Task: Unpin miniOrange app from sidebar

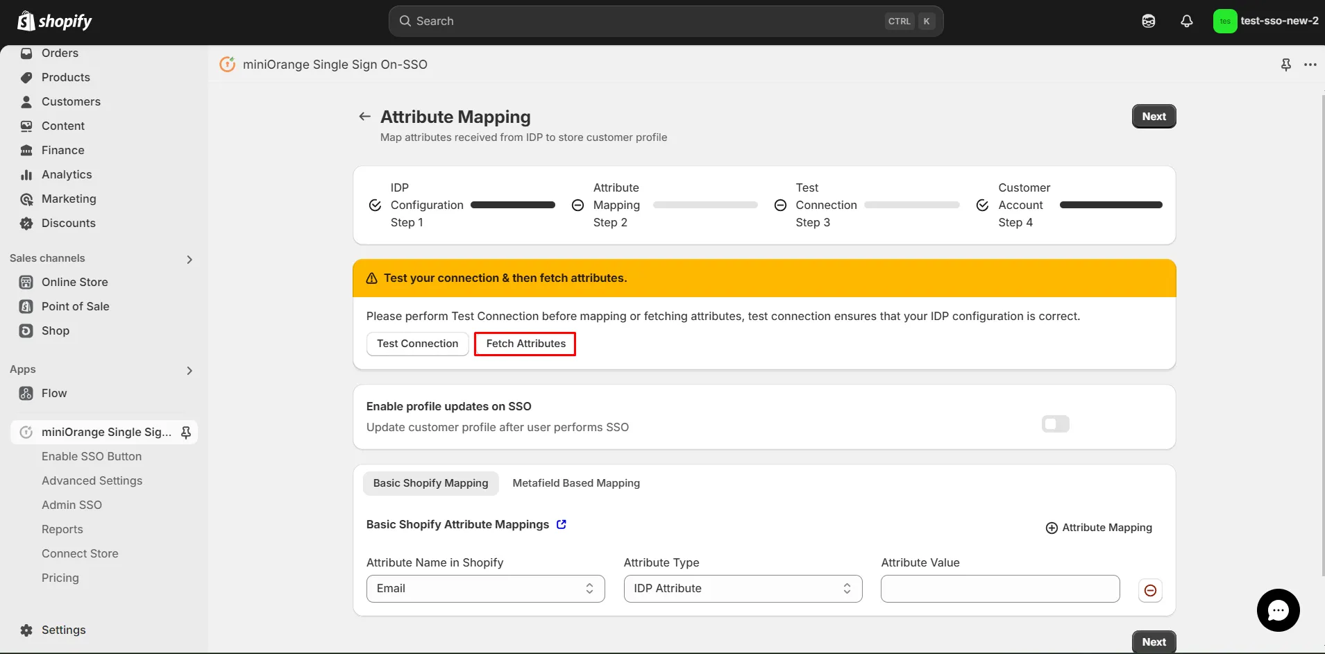Action: pos(186,432)
